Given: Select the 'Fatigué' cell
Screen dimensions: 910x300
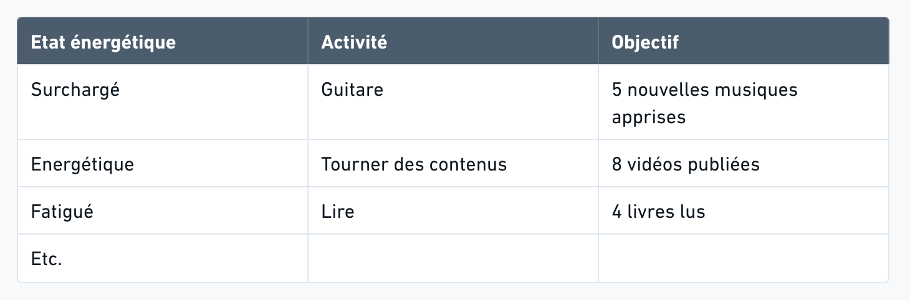Looking at the screenshot, I should pos(62,212).
